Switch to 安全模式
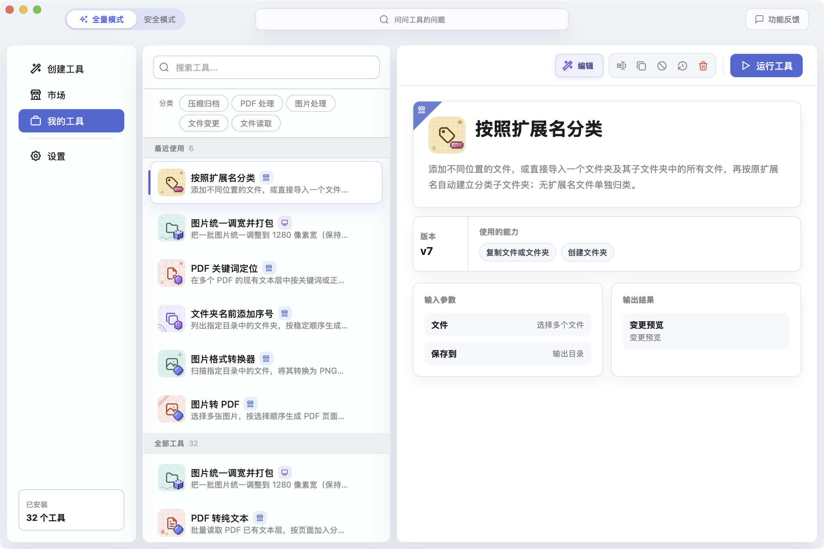Screen dimensions: 824x549 pos(160,20)
